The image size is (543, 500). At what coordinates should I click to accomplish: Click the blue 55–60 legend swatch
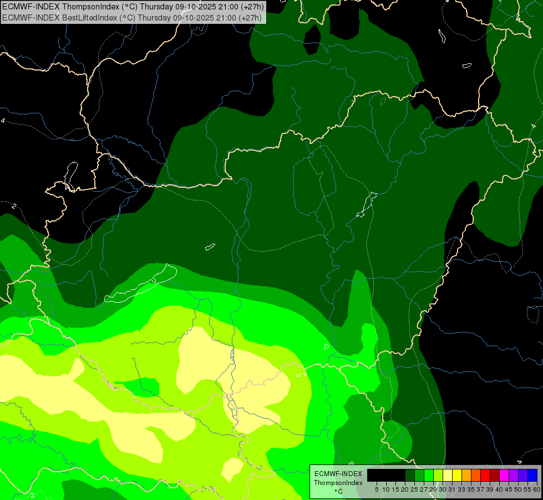[x=532, y=475]
